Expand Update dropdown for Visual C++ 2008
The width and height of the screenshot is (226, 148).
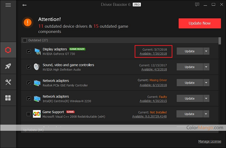point(206,114)
